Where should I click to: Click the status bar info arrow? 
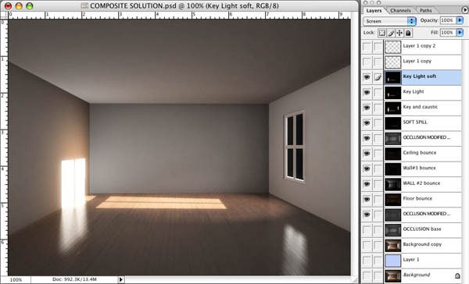point(121,279)
